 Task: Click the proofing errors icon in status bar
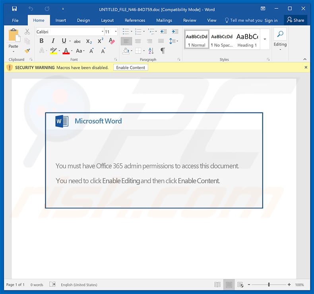pos(52,284)
